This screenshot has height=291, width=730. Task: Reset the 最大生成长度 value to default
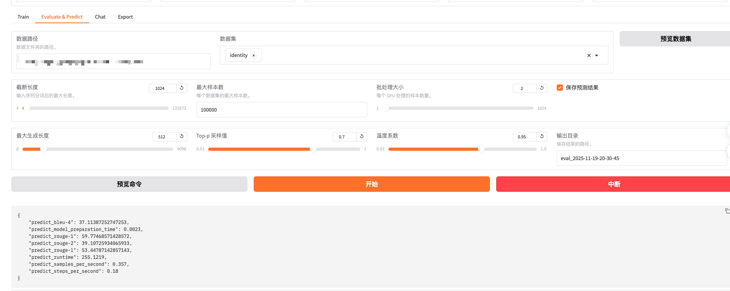click(181, 136)
